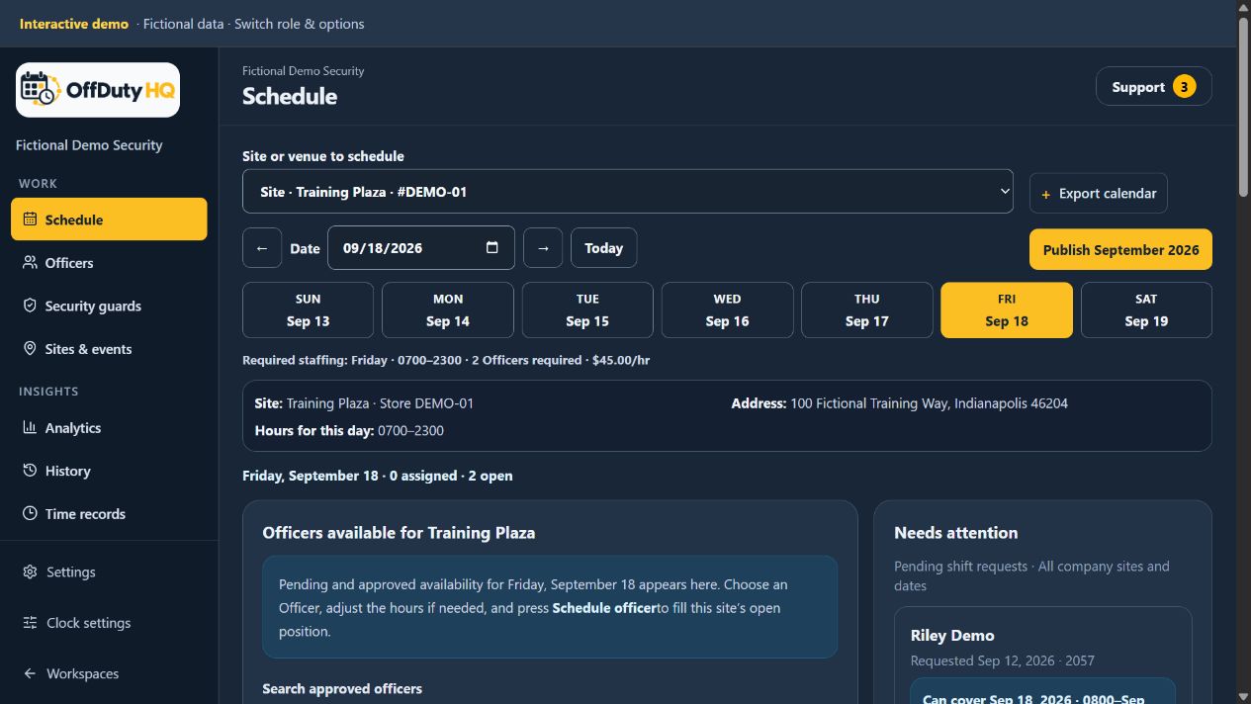Click the Security guards shield icon
This screenshot has width=1251, height=704.
pos(30,306)
